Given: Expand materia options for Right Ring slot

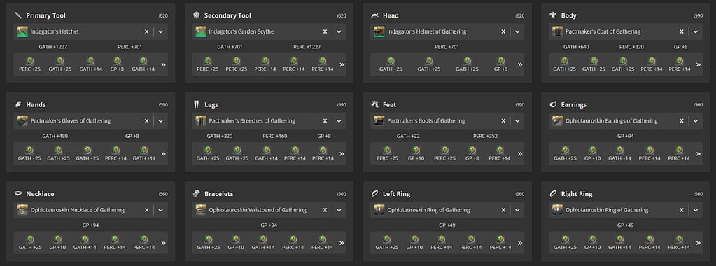Looking at the screenshot, I should [x=698, y=243].
